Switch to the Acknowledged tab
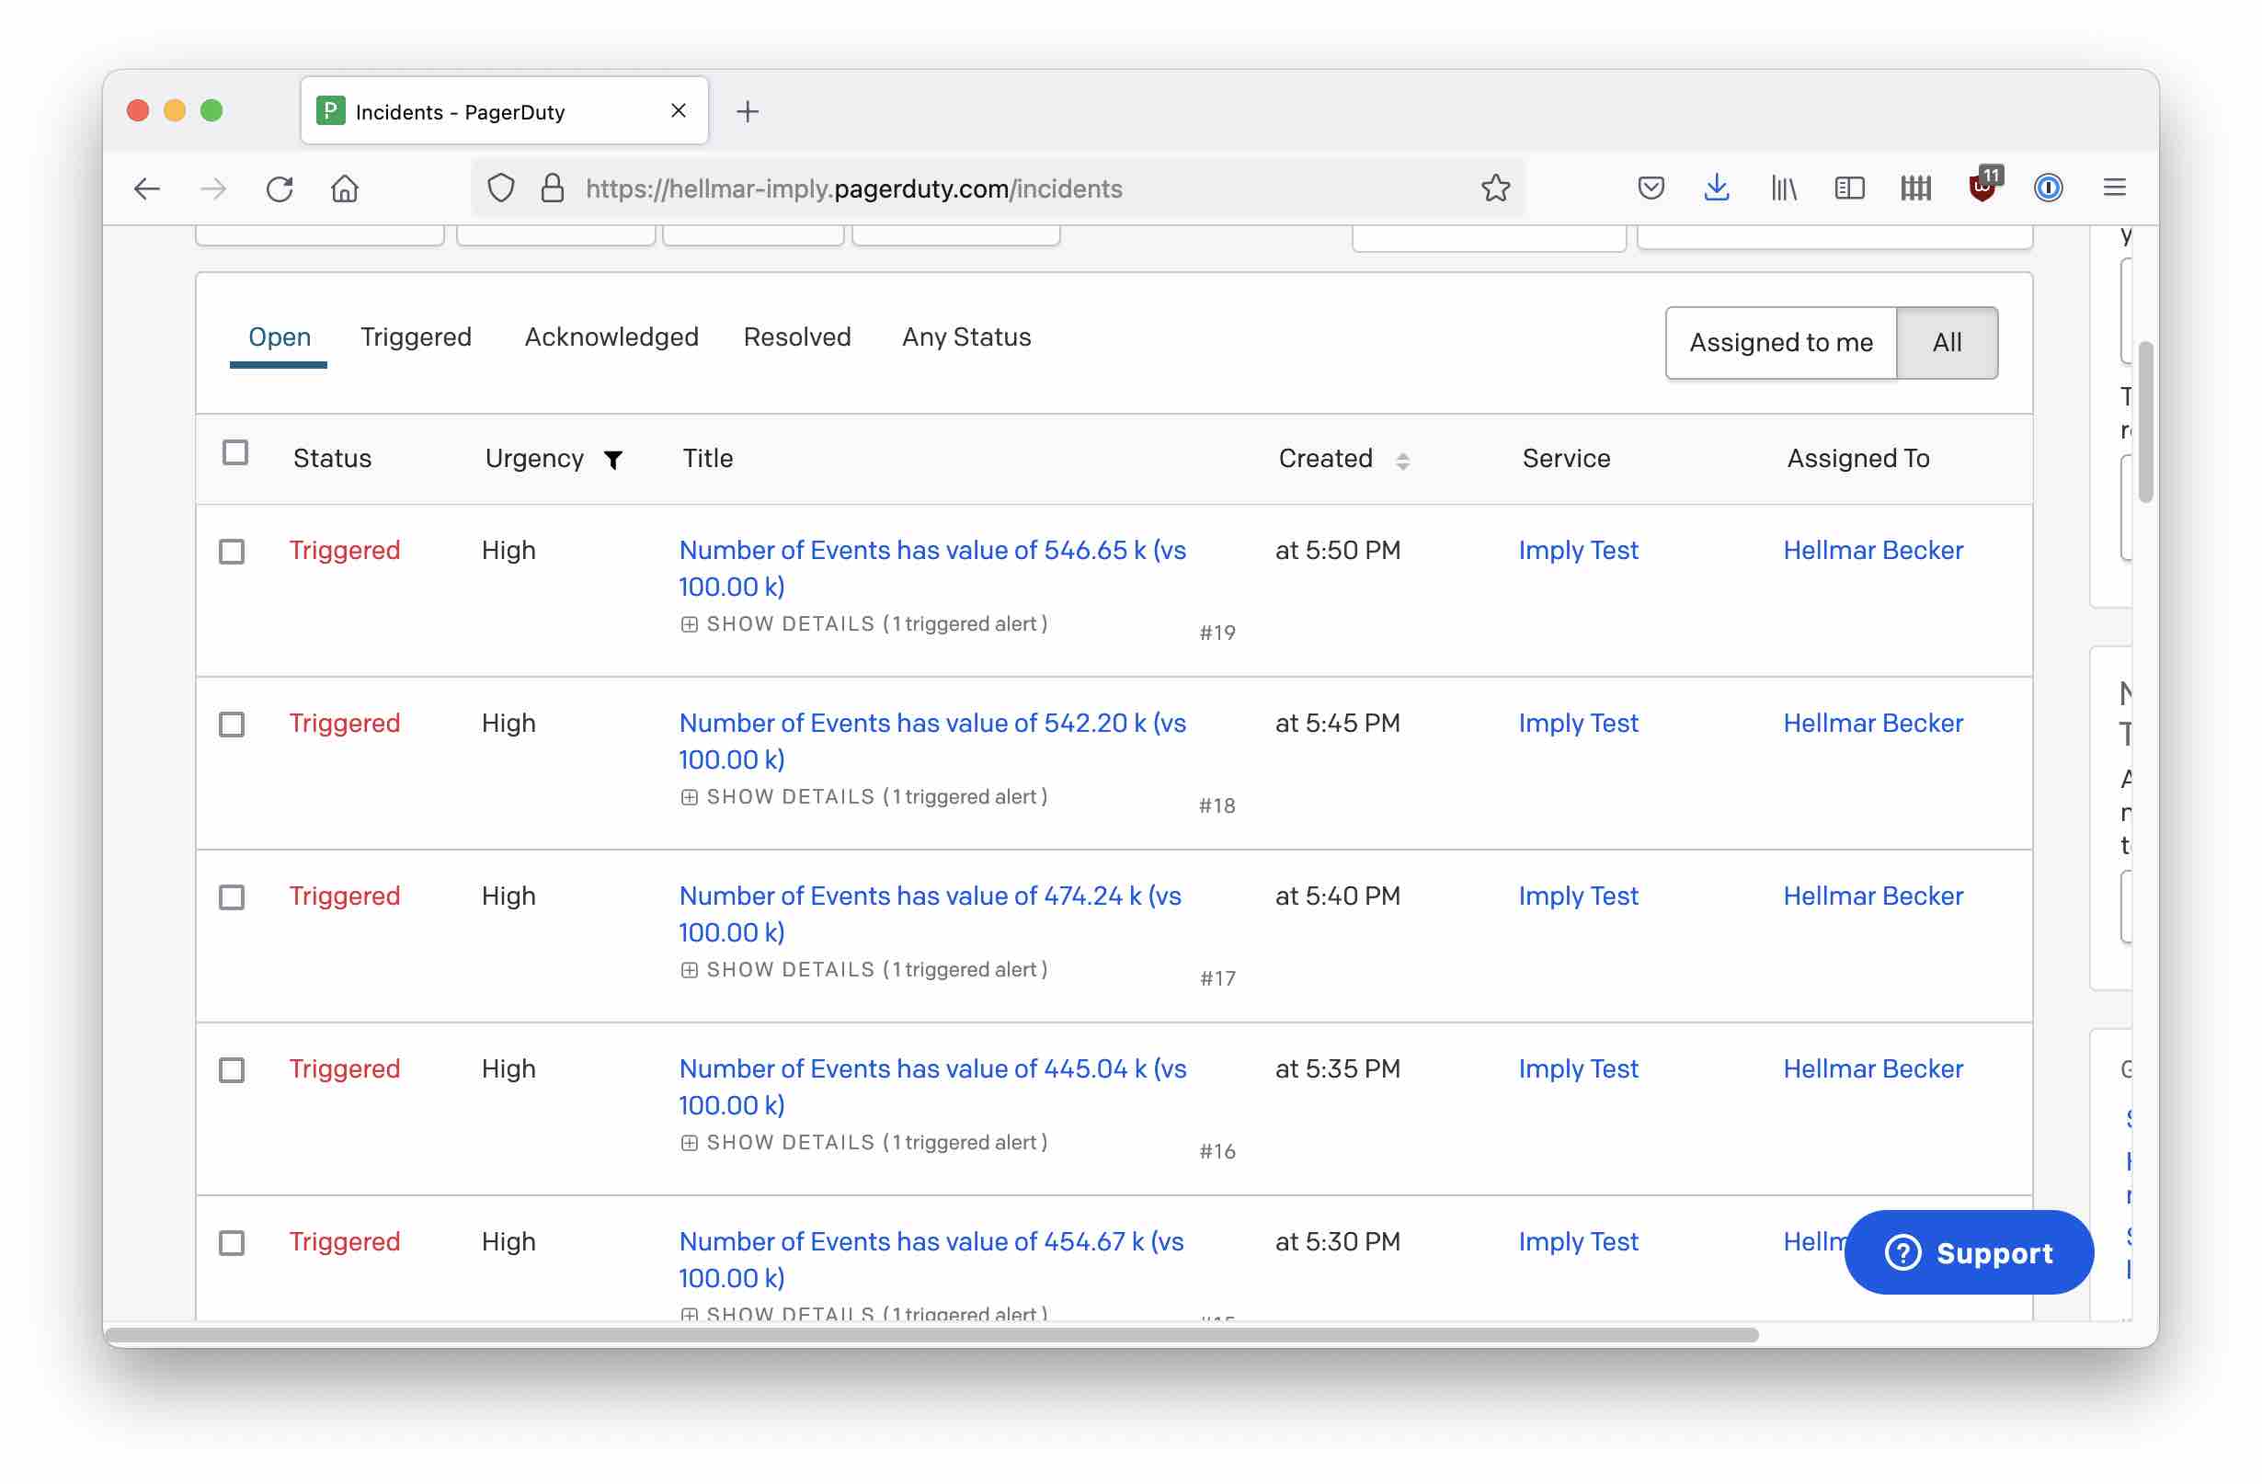This screenshot has height=1484, width=2262. 611,337
